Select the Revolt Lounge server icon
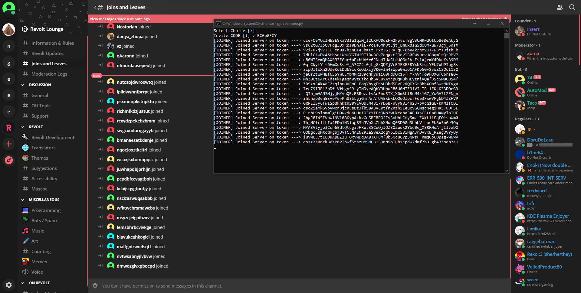 tap(9, 30)
